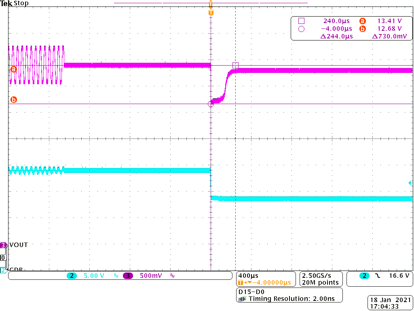Click the falling-edge trigger slope icon
The image size is (414, 311).
(x=378, y=276)
